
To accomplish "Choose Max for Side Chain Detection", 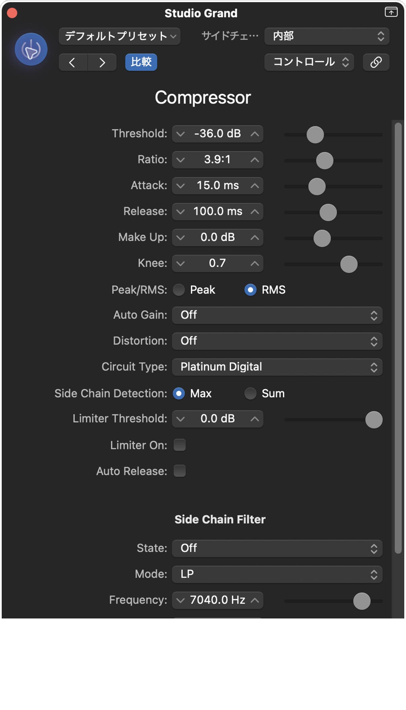I will coord(179,394).
